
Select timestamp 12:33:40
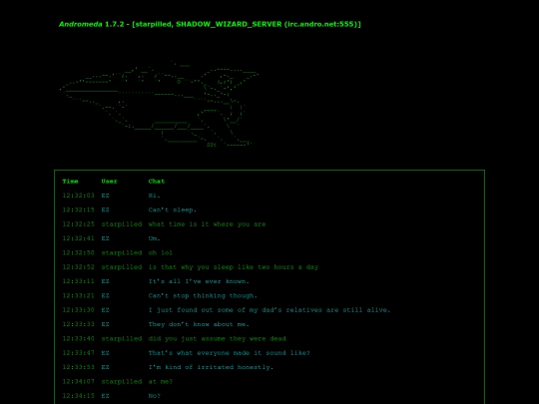coord(78,339)
